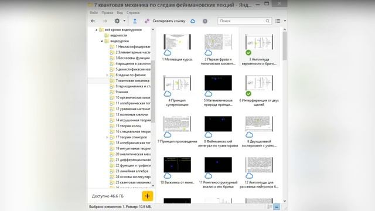
Task: Open the 'Справка' menu
Action: (x=133, y=13)
